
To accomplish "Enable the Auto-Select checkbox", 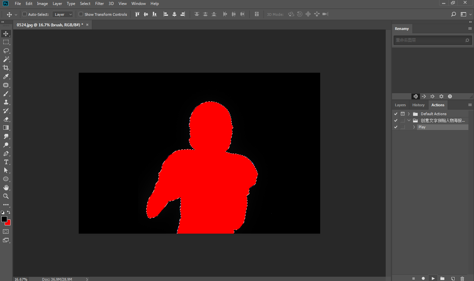I will [24, 14].
